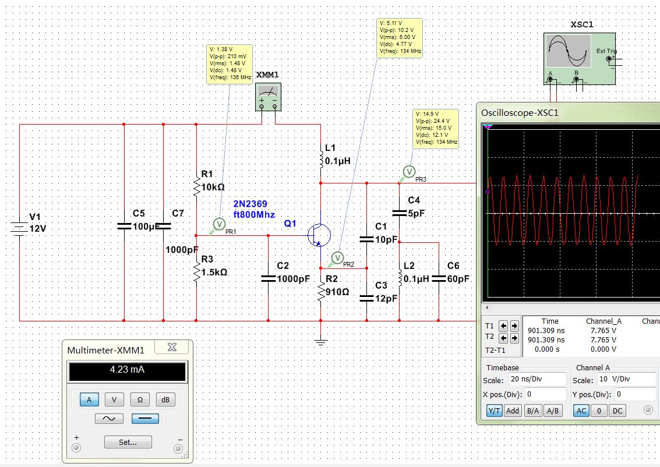Select the PR1 voltage probe at transistor base
Viewport: 660px width, 467px height.
(x=219, y=224)
